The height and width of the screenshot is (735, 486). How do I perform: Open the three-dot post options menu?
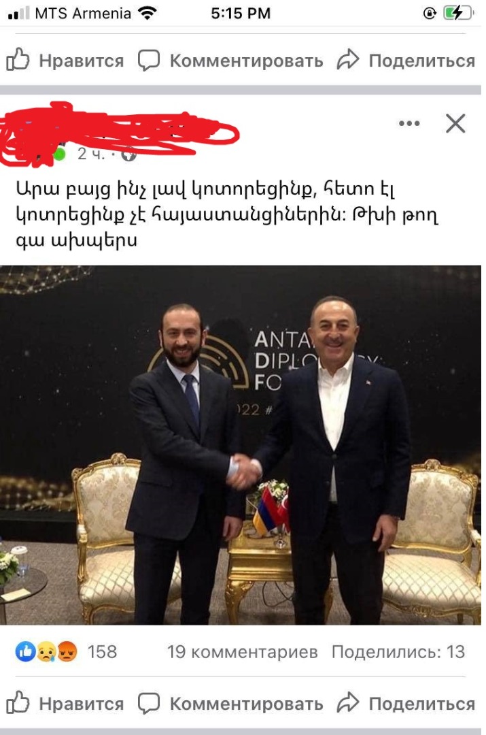pyautogui.click(x=409, y=123)
